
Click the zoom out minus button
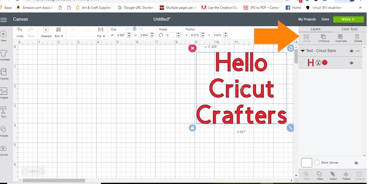25,172
